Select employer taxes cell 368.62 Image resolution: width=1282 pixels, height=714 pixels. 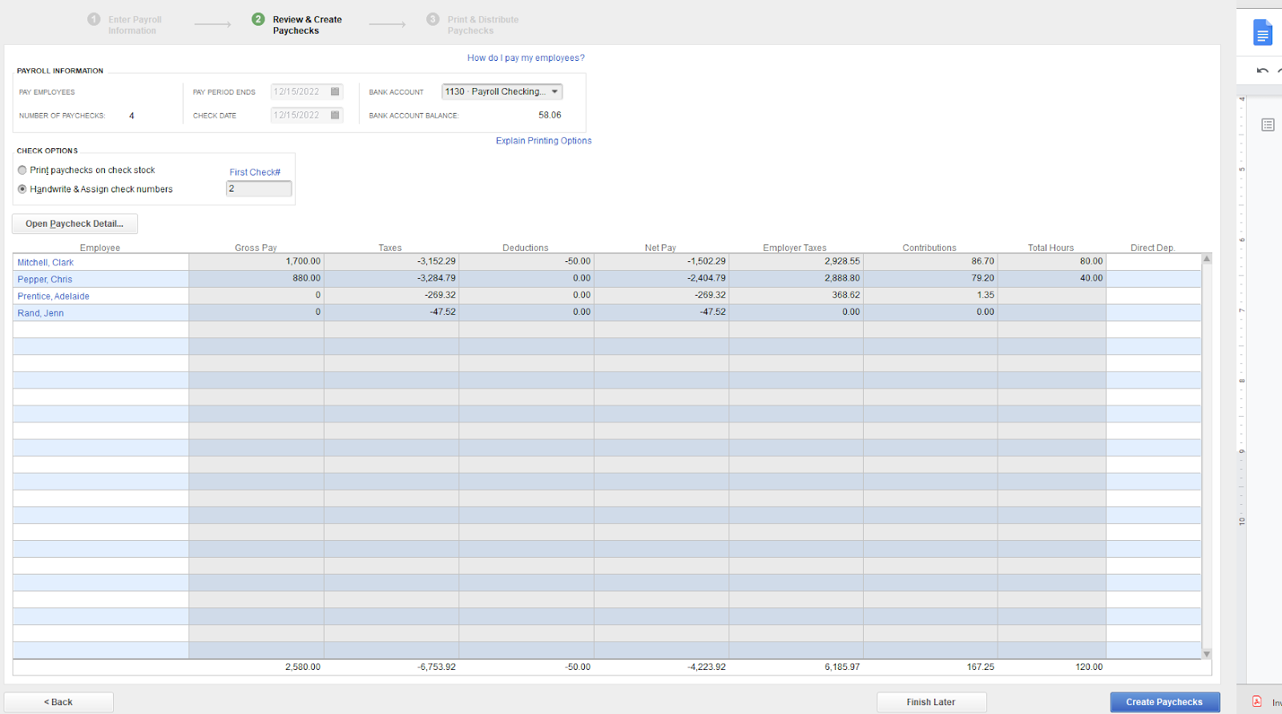pyautogui.click(x=796, y=295)
